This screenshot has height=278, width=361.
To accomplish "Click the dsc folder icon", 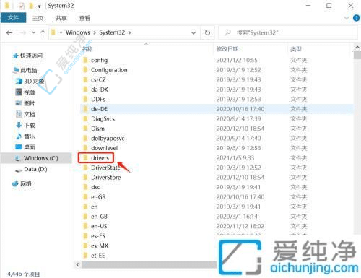I will (x=85, y=187).
